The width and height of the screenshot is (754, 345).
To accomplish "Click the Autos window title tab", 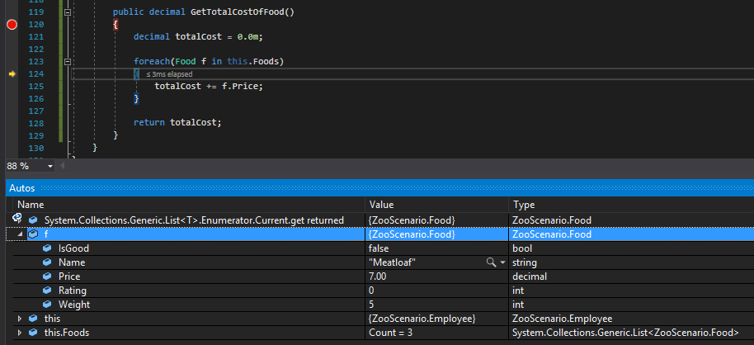I will [x=21, y=188].
